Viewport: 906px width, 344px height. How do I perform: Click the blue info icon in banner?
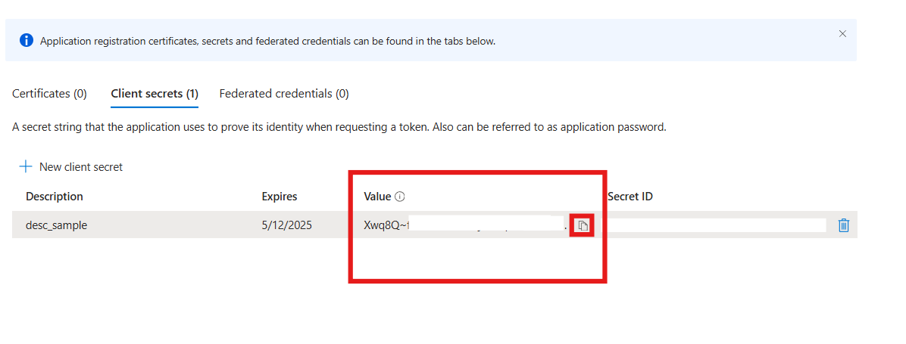(x=27, y=41)
